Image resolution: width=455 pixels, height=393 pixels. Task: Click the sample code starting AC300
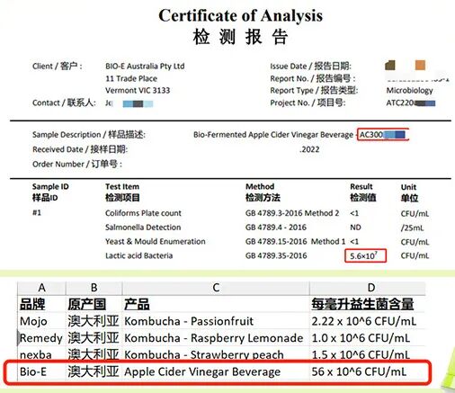click(x=383, y=135)
